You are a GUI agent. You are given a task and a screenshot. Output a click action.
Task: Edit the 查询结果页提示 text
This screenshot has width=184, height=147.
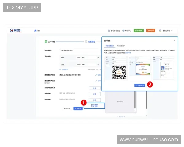coord(98,81)
